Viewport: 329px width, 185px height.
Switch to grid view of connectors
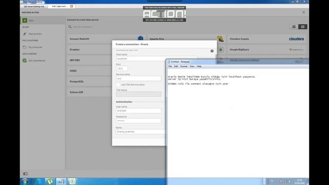point(294,27)
